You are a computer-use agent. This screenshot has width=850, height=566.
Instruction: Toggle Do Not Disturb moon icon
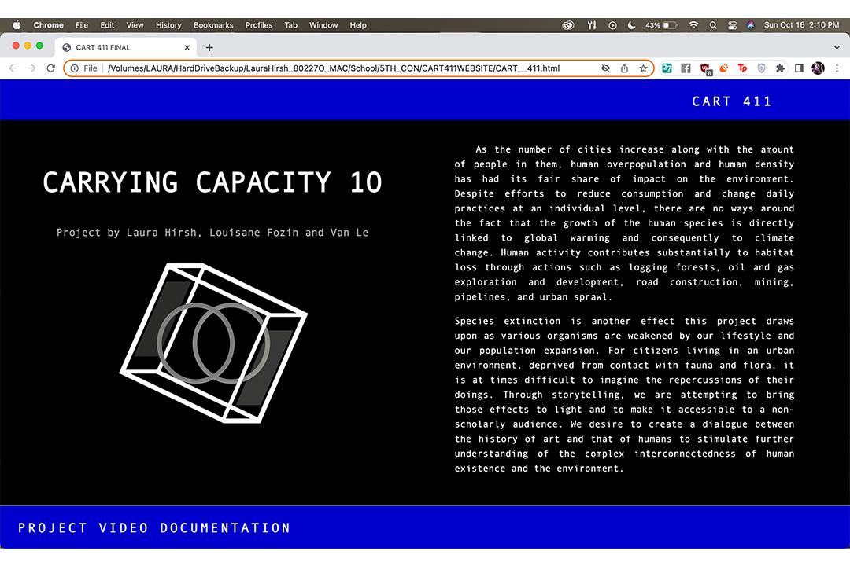pyautogui.click(x=631, y=25)
